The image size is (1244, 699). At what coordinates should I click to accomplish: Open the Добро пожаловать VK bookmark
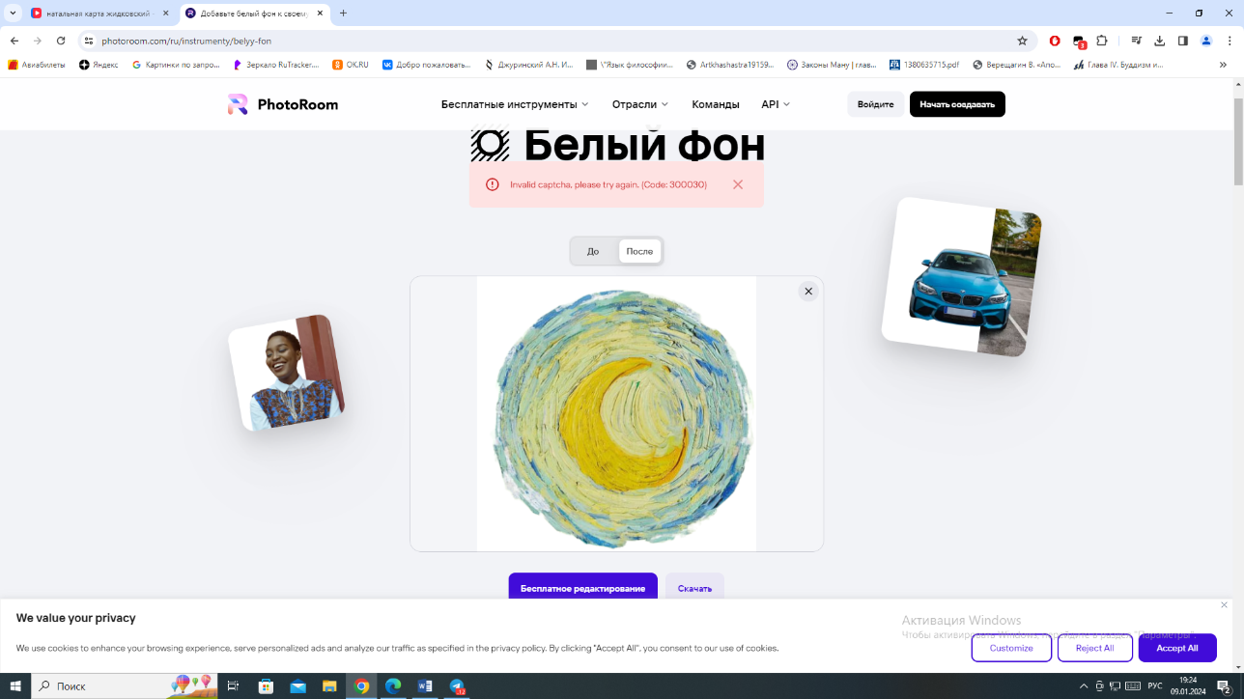[427, 65]
